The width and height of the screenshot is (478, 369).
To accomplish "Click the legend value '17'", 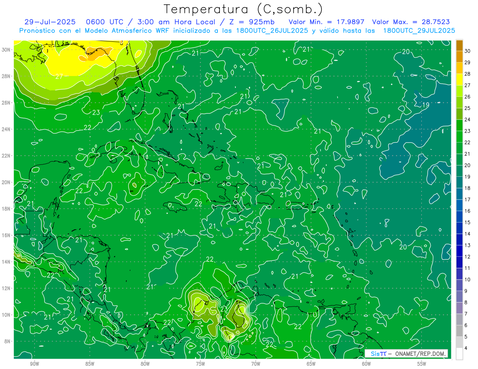I will 468,199.
